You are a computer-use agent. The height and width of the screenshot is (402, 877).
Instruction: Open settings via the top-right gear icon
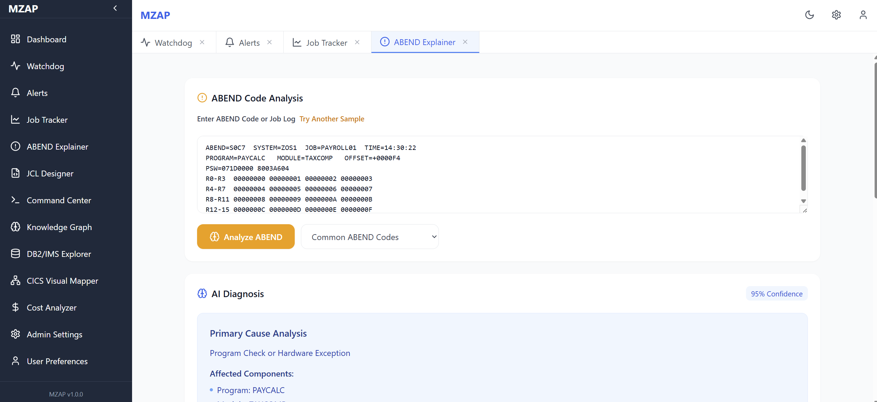point(836,15)
